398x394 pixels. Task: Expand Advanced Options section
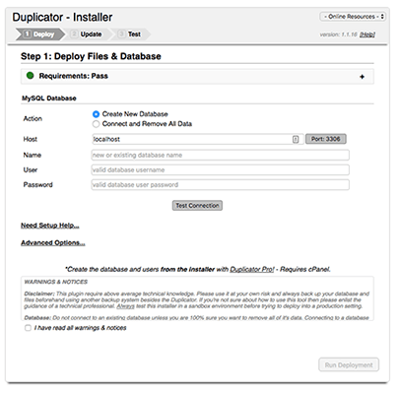pos(53,242)
